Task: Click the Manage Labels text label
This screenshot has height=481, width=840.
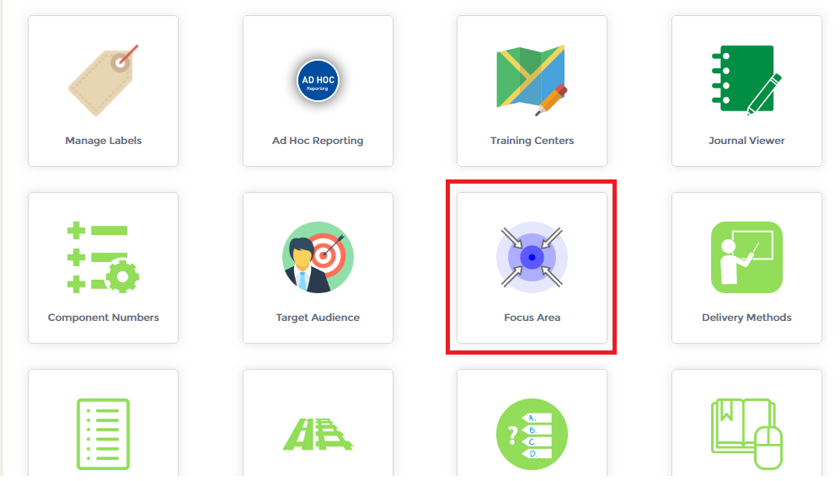Action: pyautogui.click(x=104, y=141)
